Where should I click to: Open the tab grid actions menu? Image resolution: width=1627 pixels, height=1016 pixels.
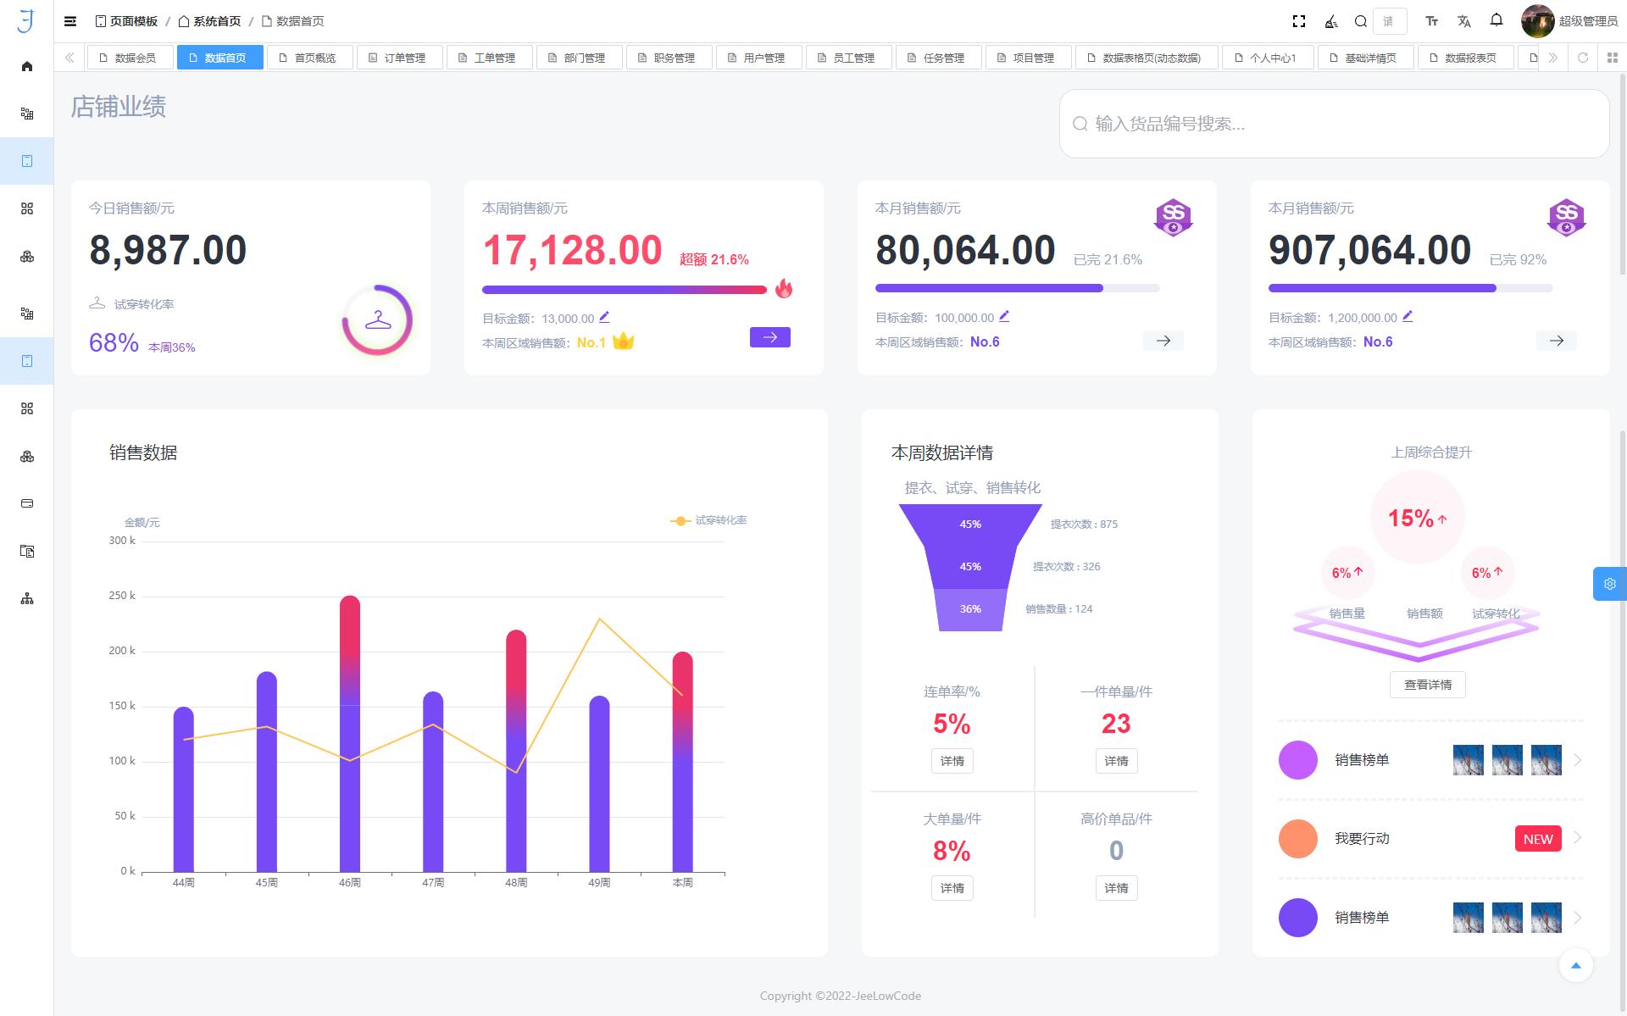[1612, 58]
